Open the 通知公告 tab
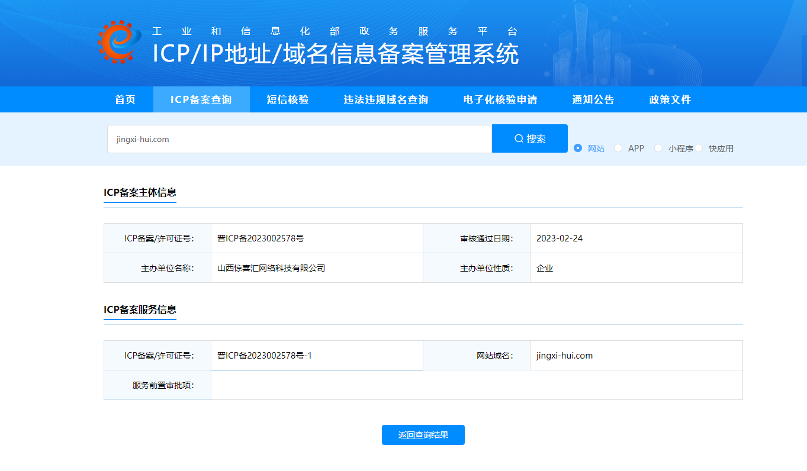 point(593,99)
